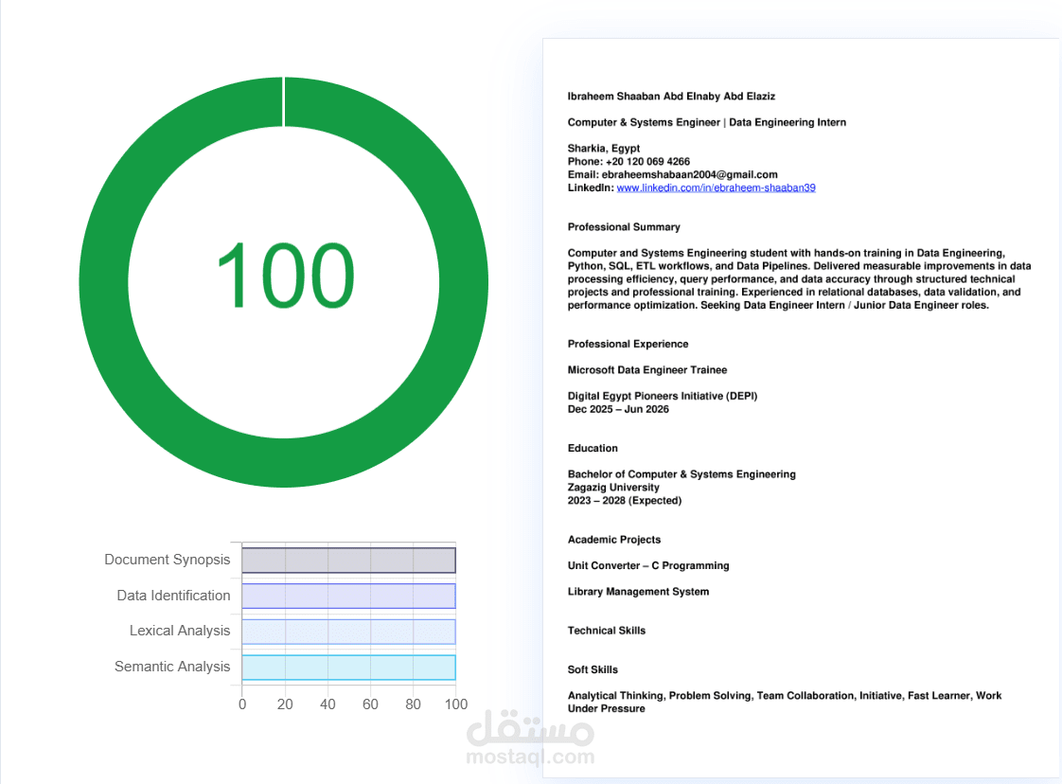
Task: Click the Academic Projects heading
Action: pyautogui.click(x=614, y=540)
